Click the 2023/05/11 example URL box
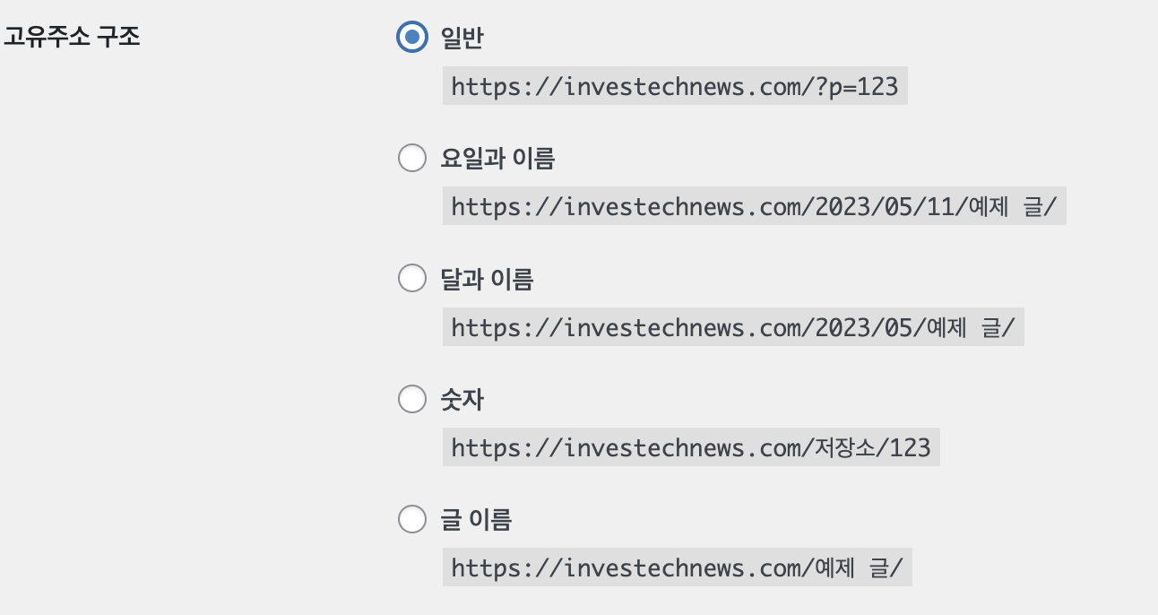 [x=753, y=207]
